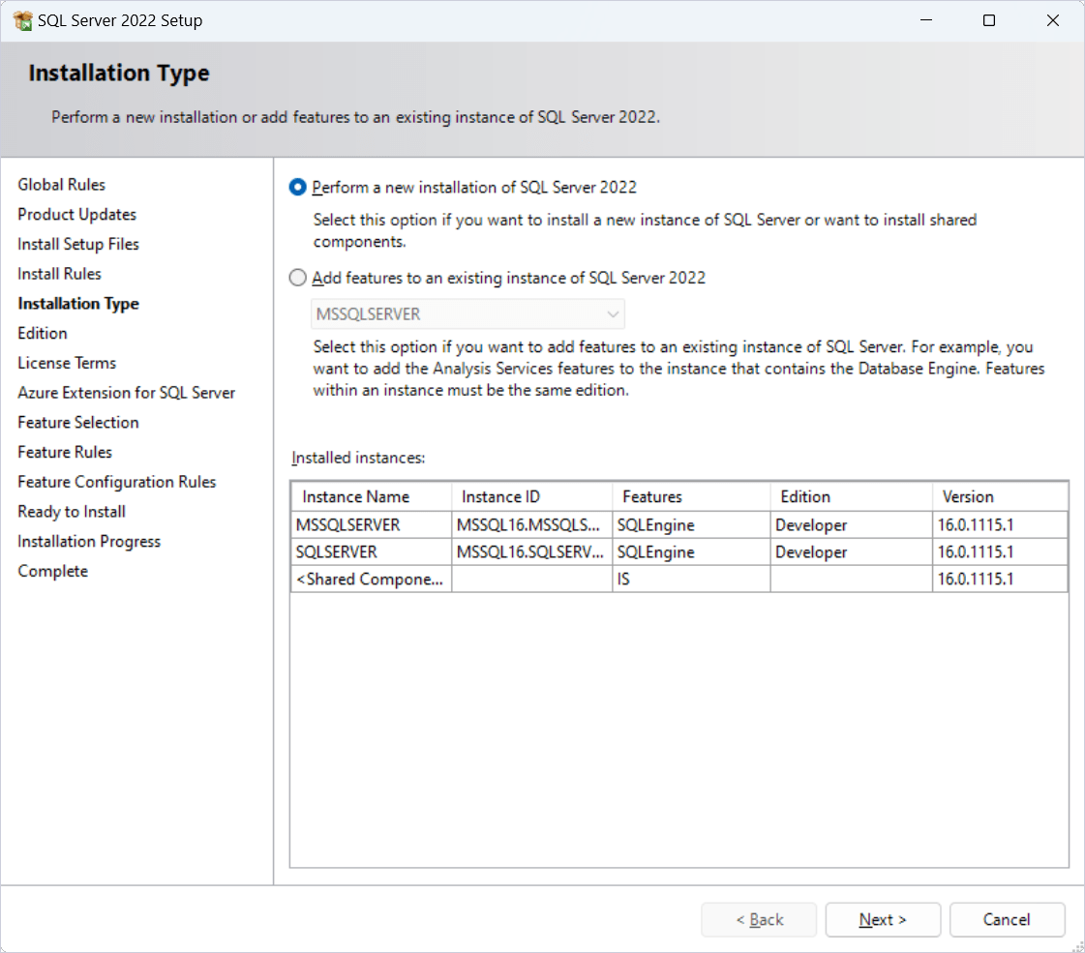This screenshot has width=1085, height=953.
Task: Minimize the setup window
Action: 926,20
